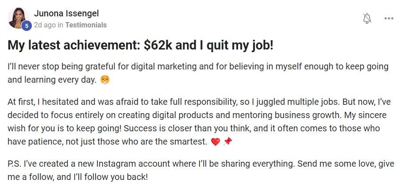Toggle post notifications with the bell icon
Image resolution: width=408 pixels, height=187 pixels.
coord(367,18)
